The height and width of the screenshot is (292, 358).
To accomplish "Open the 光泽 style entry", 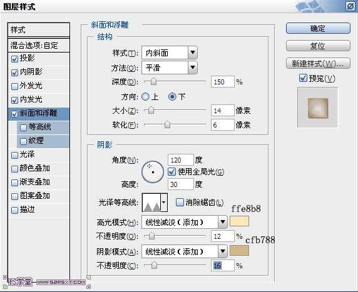I will 39,155.
